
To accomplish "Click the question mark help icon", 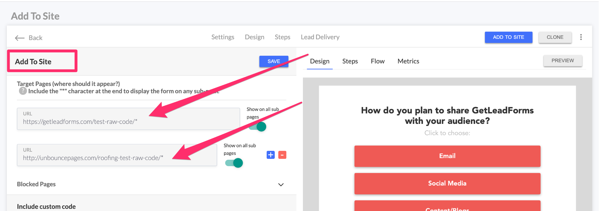I will click(x=23, y=91).
